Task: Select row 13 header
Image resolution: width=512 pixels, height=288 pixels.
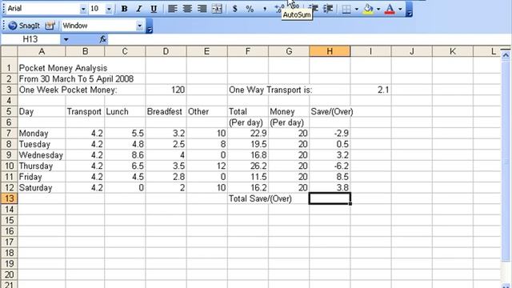Action: click(9, 198)
